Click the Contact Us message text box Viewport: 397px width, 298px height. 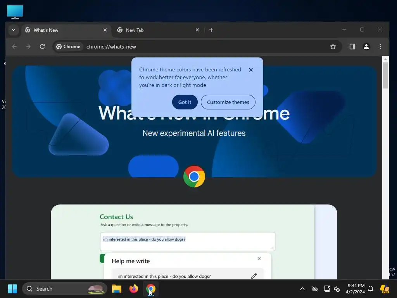tap(187, 241)
